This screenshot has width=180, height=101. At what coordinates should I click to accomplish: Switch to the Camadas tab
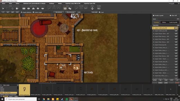(156, 22)
